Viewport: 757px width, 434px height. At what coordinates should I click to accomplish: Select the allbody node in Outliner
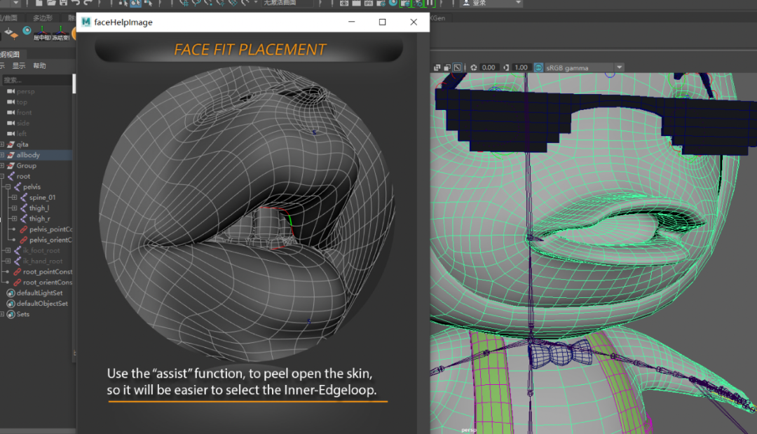coord(28,155)
